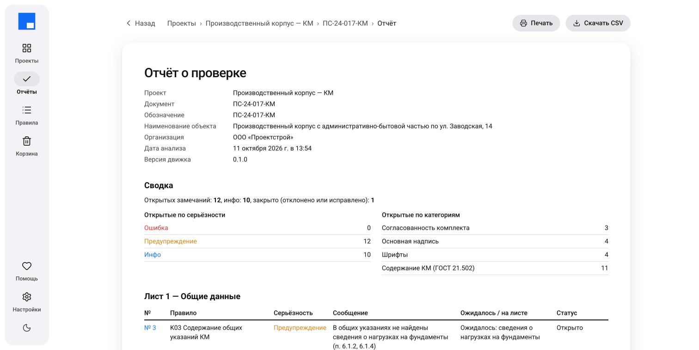Toggle dark mode moon icon
The image size is (699, 350).
pyautogui.click(x=27, y=328)
